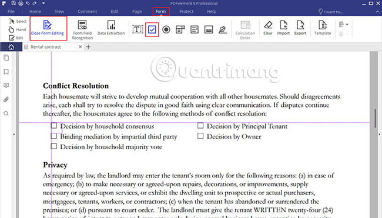Export form data
The width and height of the screenshot is (382, 218).
coord(300,28)
